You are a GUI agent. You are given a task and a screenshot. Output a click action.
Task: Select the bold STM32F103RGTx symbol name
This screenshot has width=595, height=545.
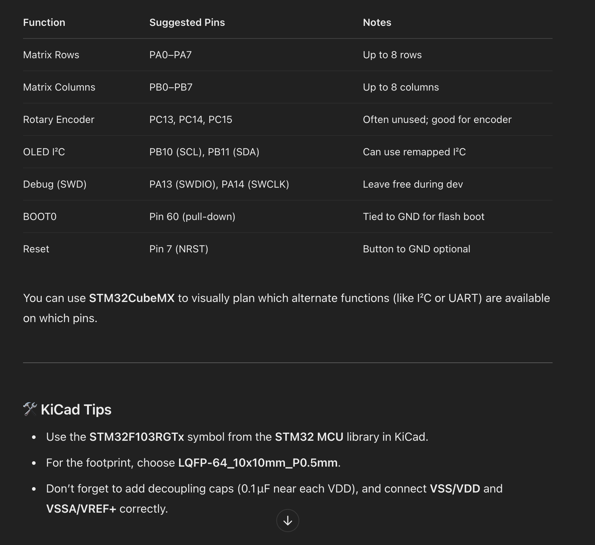pos(137,437)
